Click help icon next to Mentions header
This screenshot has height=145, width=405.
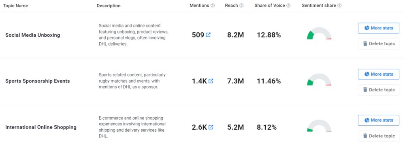(213, 6)
